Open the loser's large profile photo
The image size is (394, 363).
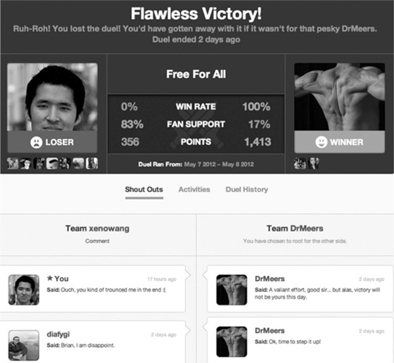point(53,97)
